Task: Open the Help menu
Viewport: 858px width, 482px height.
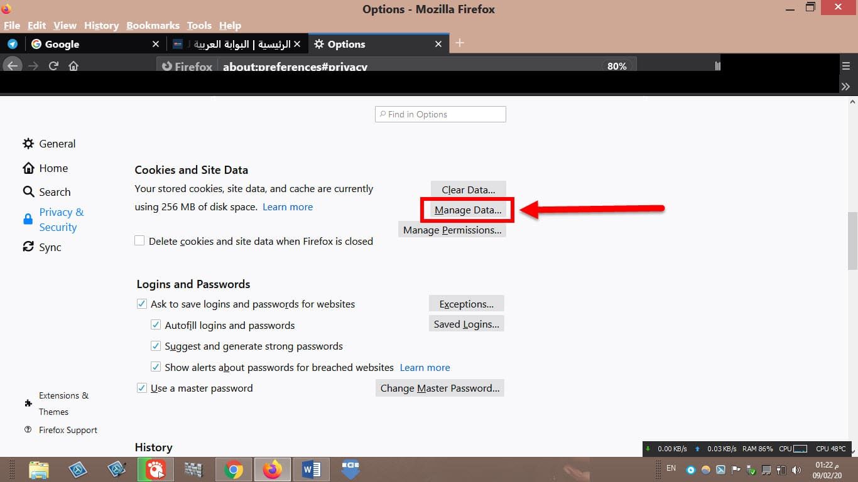Action: [x=230, y=25]
